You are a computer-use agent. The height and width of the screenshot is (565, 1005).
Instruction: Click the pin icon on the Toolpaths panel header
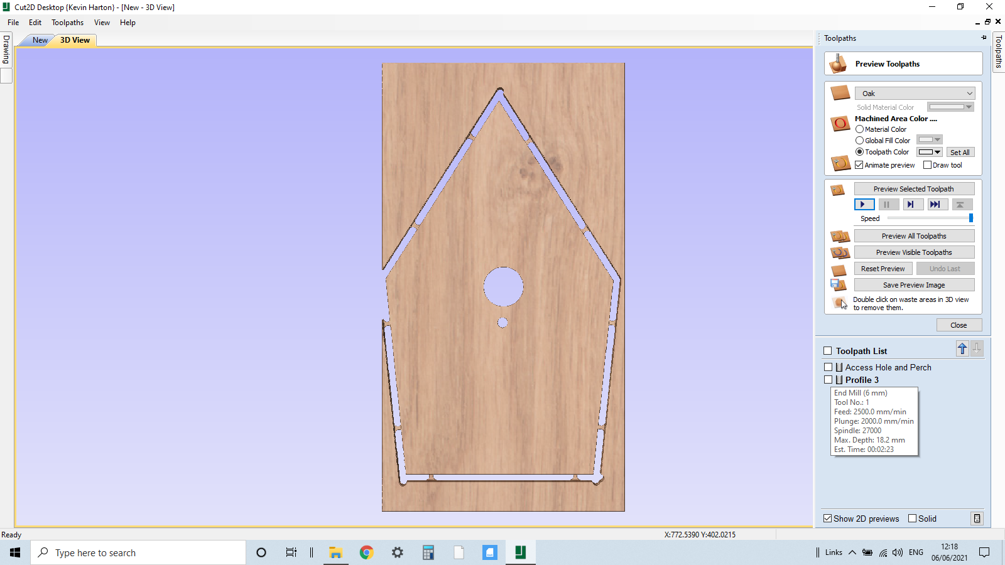pyautogui.click(x=984, y=38)
